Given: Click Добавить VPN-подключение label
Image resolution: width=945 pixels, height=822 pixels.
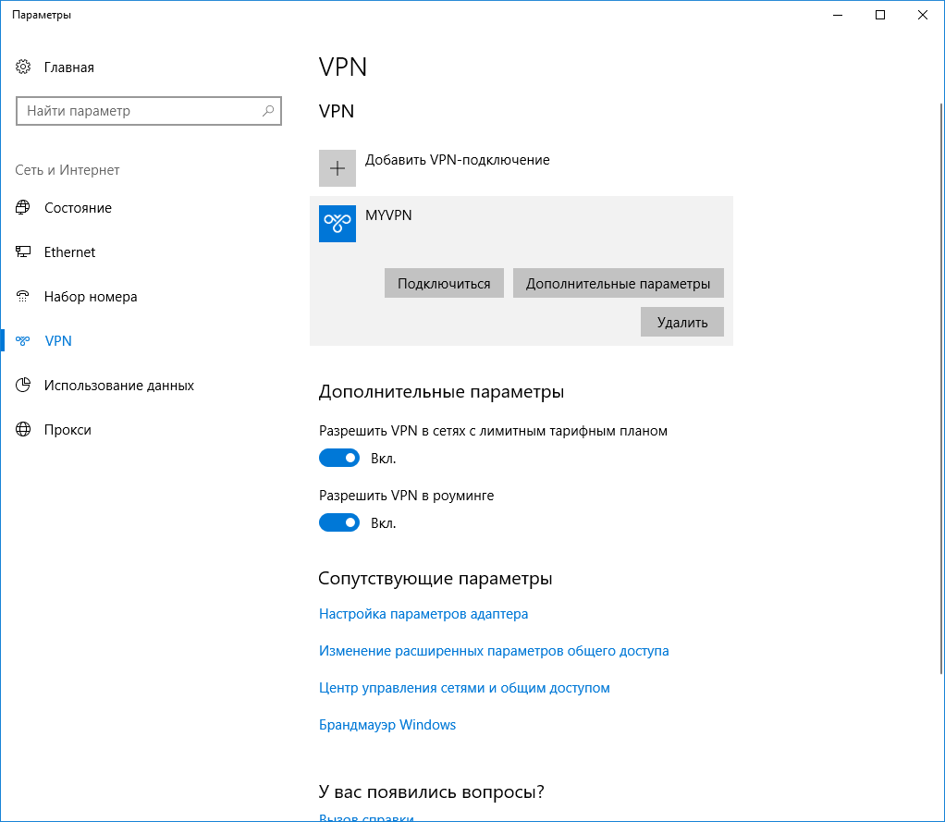Looking at the screenshot, I should [458, 160].
